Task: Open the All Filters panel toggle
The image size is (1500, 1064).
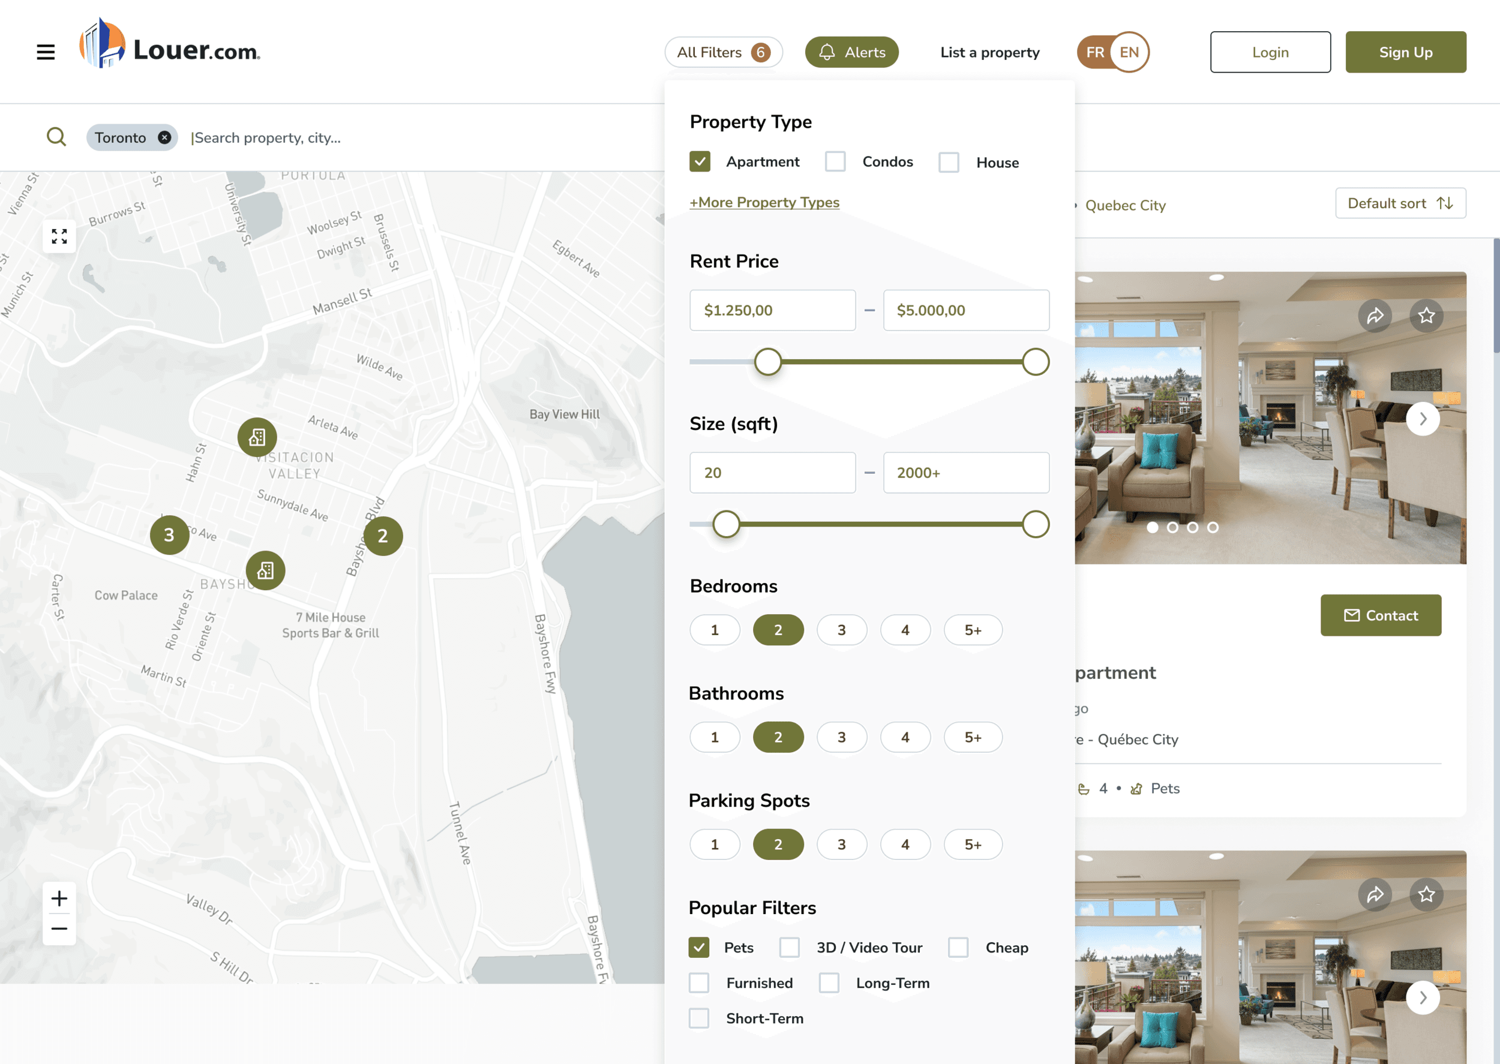Action: point(723,52)
